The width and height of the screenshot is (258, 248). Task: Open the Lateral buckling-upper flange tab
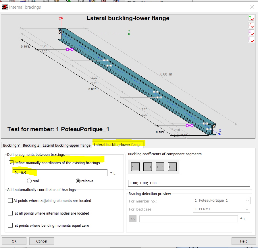pos(66,145)
